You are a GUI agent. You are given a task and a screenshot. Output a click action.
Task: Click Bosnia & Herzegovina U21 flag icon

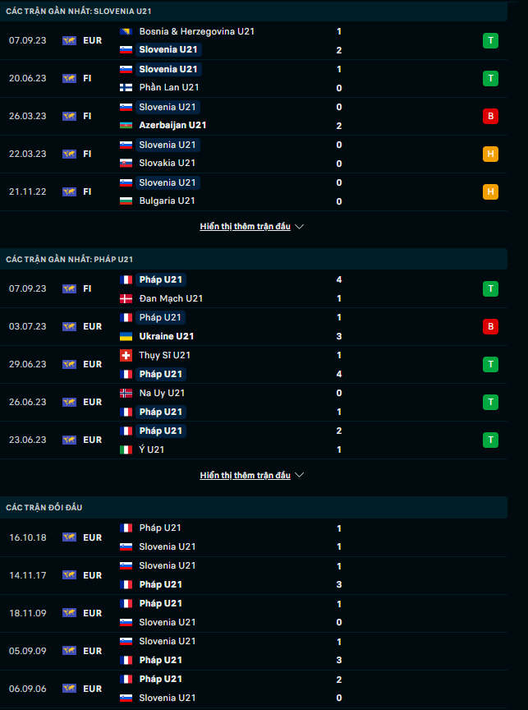(x=126, y=31)
